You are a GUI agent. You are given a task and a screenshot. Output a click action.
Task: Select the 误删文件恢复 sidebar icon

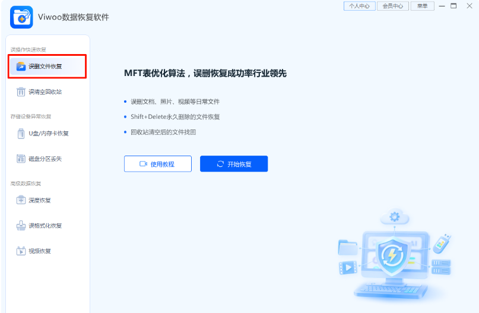tap(21, 67)
